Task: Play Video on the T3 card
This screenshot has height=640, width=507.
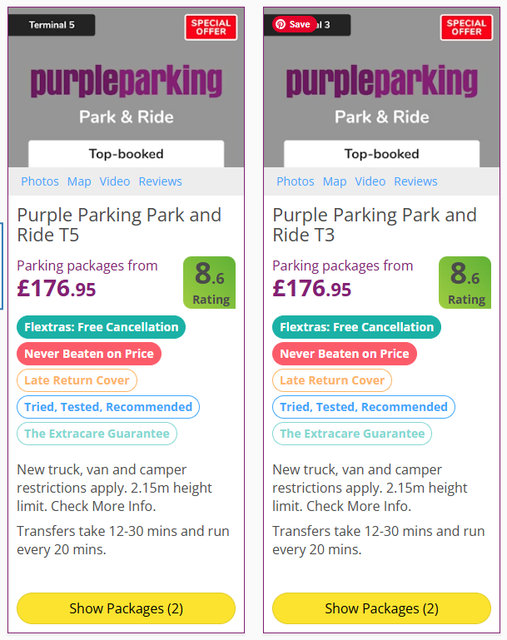Action: point(370,181)
